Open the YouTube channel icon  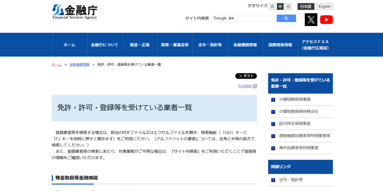(326, 19)
